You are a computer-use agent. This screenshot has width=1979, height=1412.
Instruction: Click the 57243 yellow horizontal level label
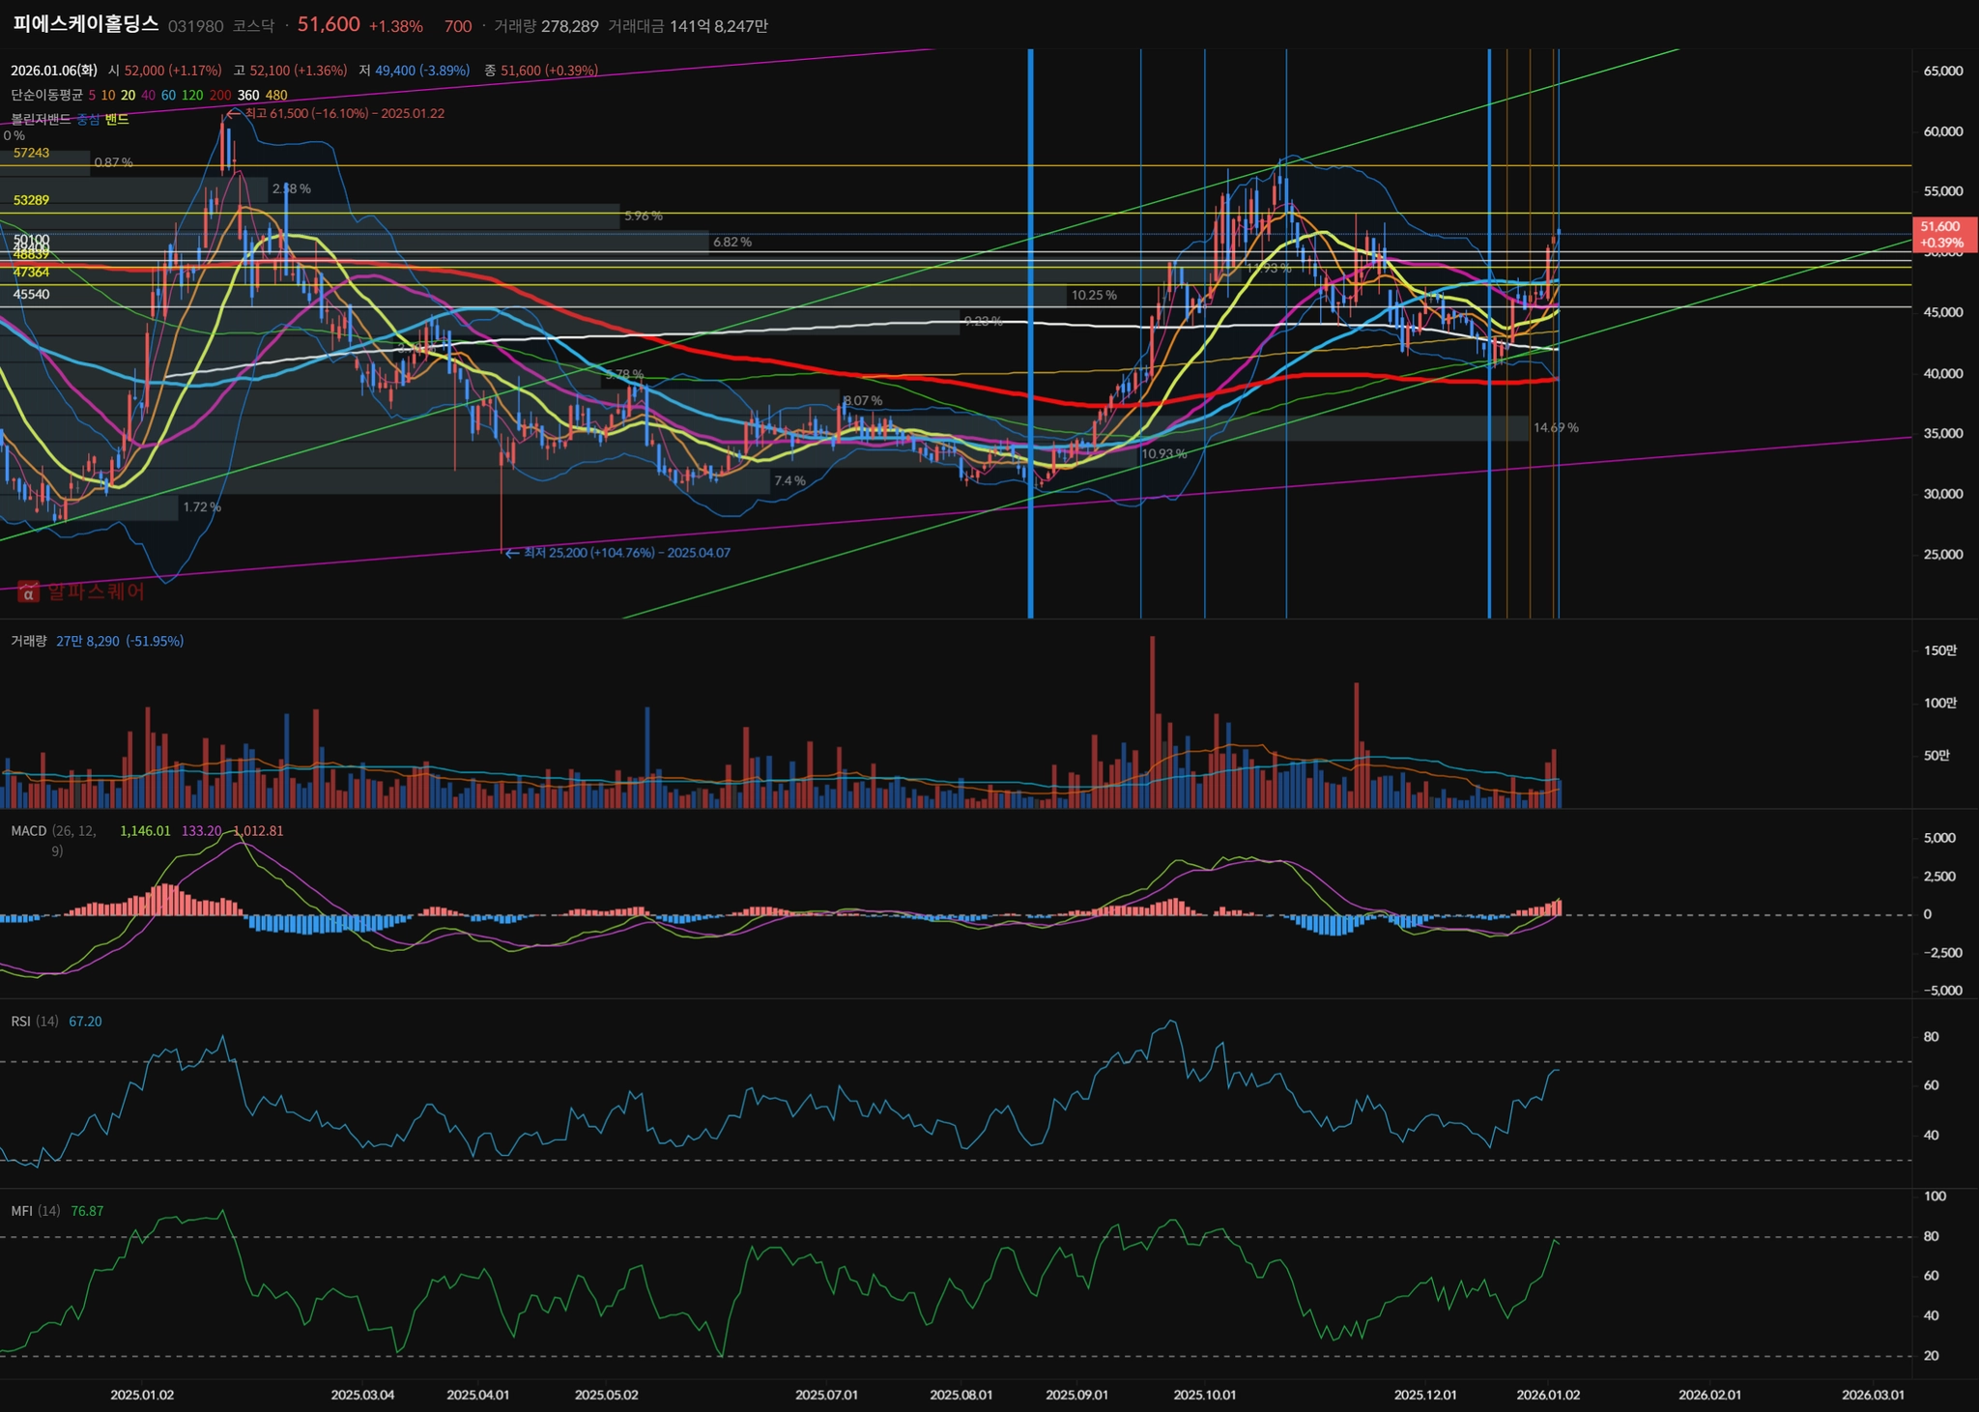[x=31, y=153]
